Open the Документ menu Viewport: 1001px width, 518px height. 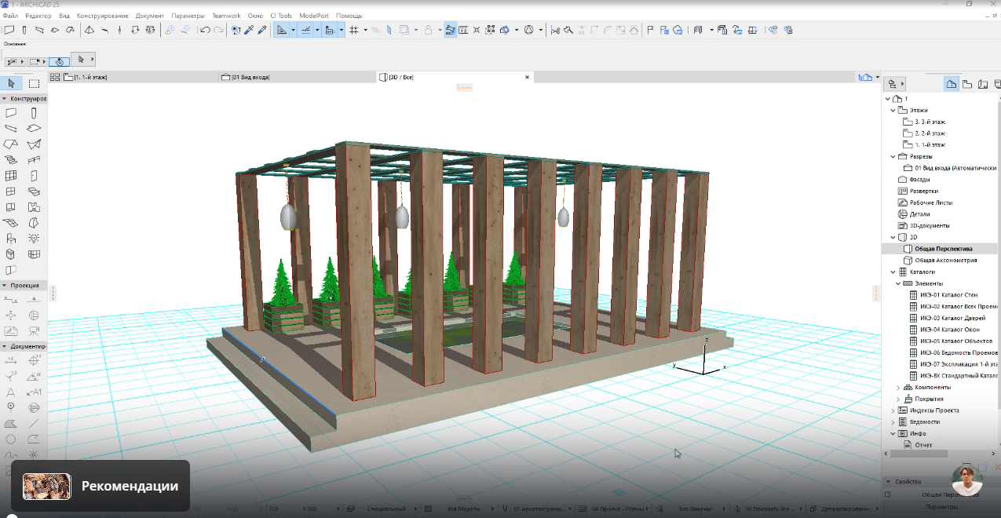(149, 16)
